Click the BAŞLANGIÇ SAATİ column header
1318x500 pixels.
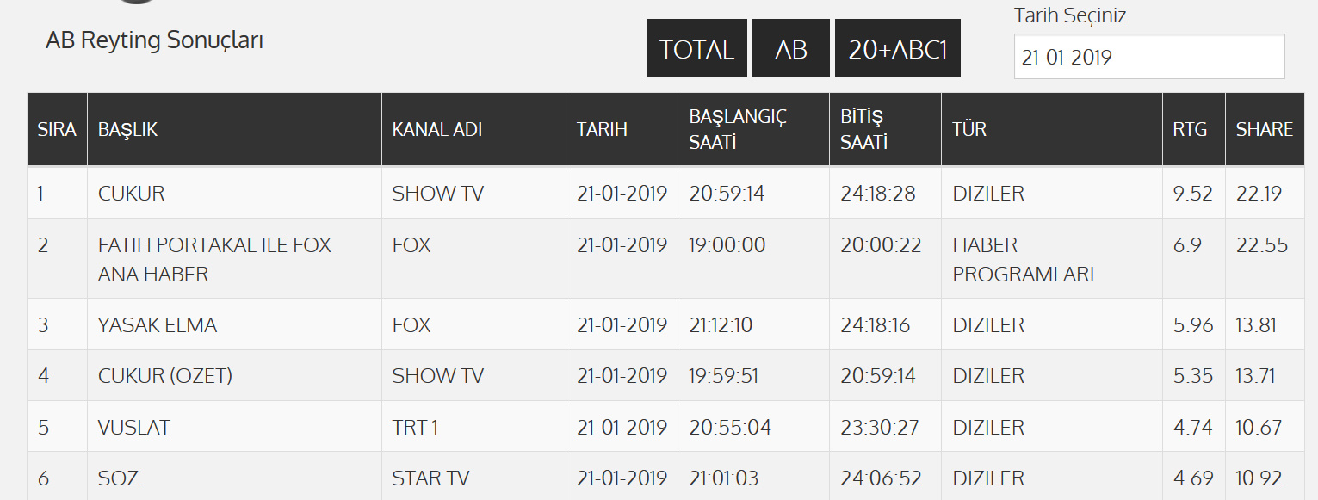pos(738,129)
